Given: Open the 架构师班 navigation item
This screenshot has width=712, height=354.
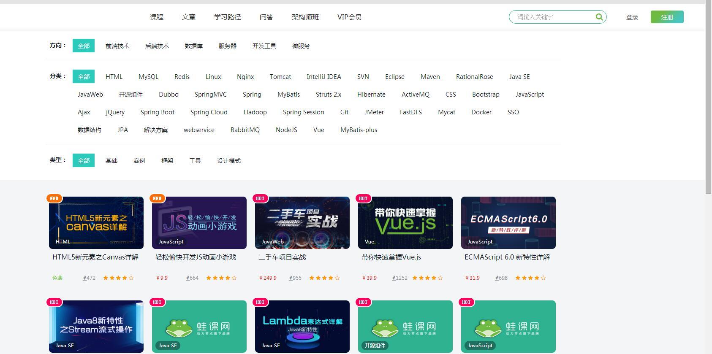Looking at the screenshot, I should [x=305, y=17].
